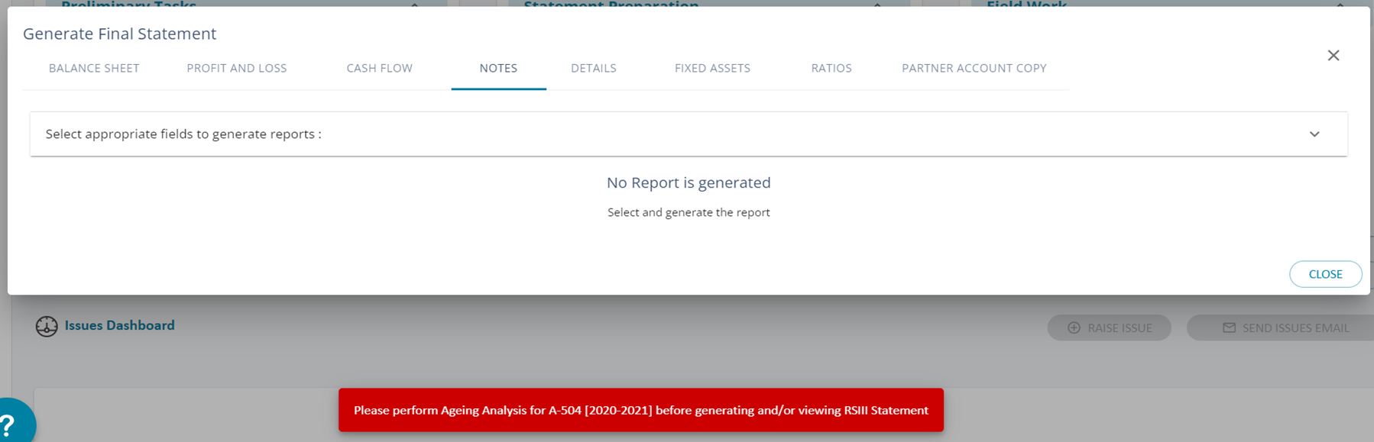
Task: Open the Profit and Loss tab
Action: tap(237, 68)
